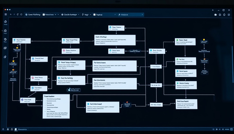
Task: Select the second icon in the left sidebar
Action: tap(5, 31)
